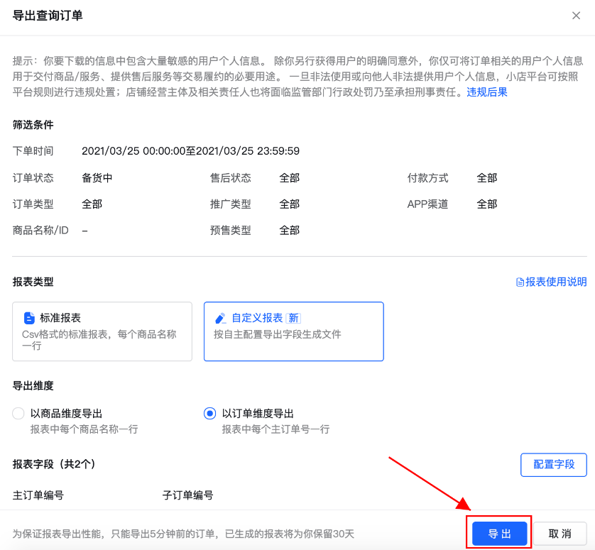Click the document icon beside 报表使用说明
The height and width of the screenshot is (550, 595).
(520, 282)
